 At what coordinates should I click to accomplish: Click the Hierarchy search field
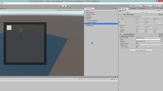(104, 10)
